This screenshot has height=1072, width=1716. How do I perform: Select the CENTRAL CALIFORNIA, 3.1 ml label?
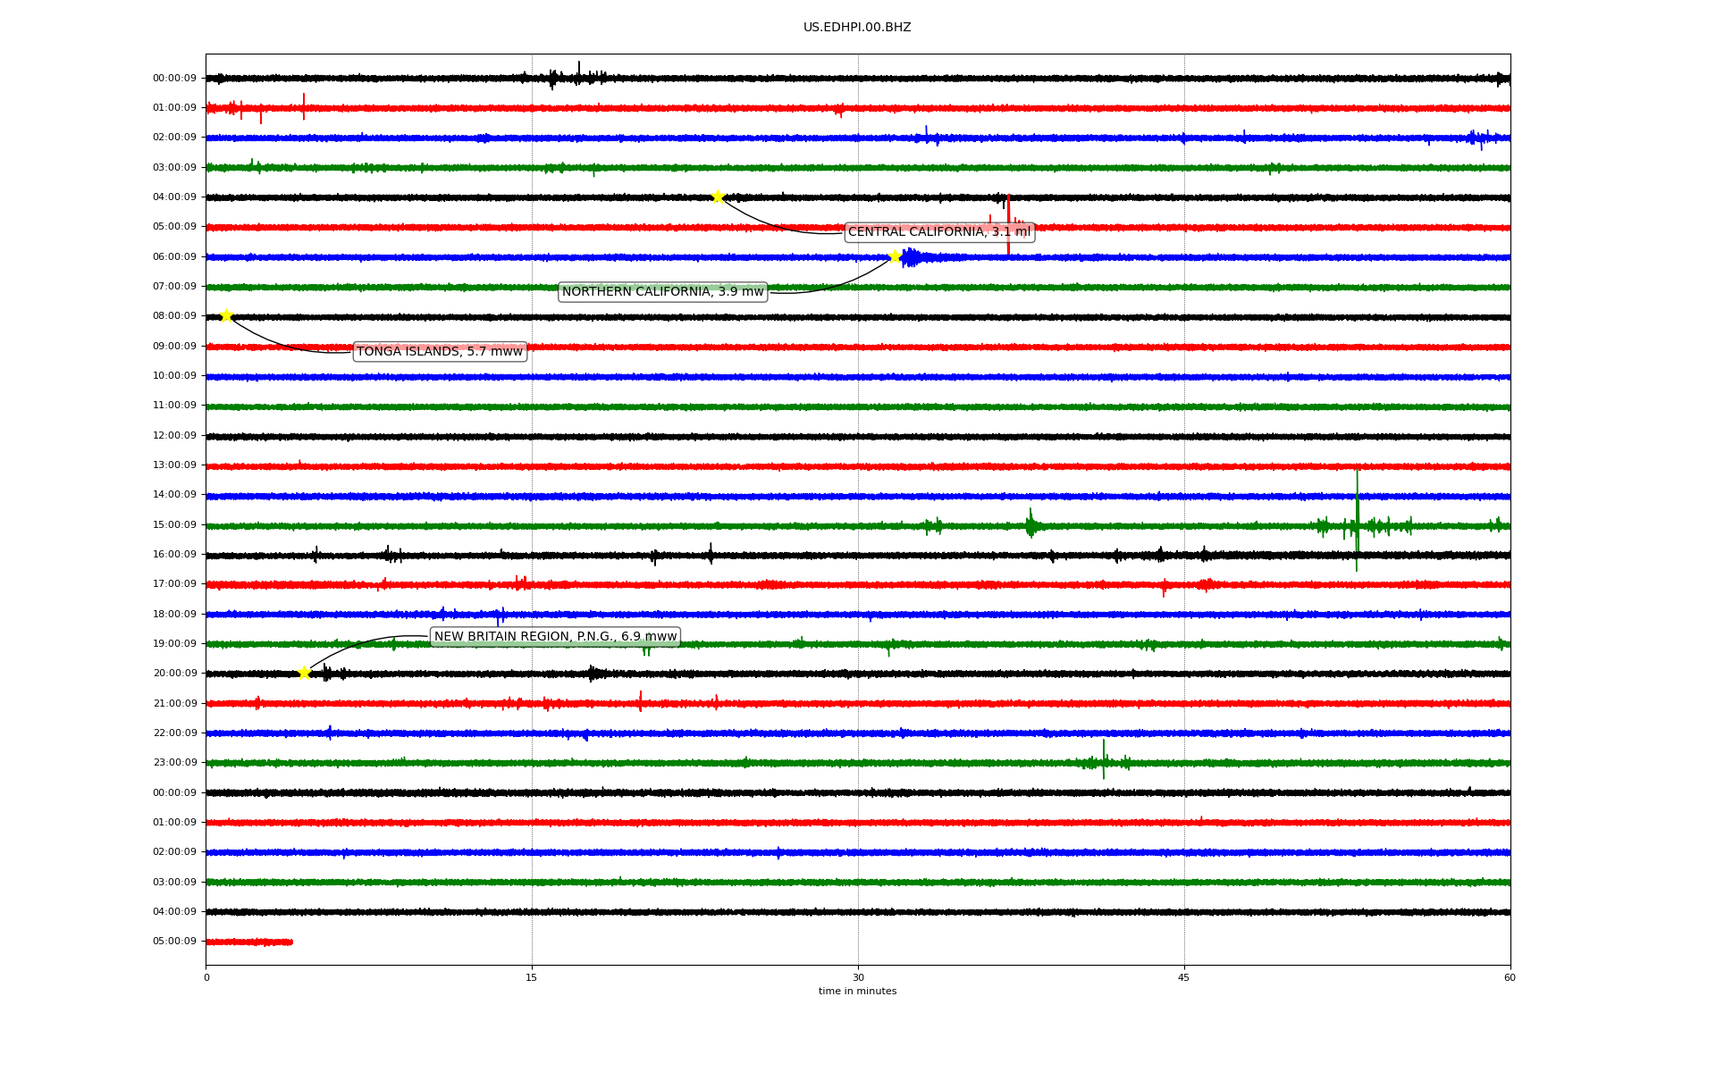point(938,232)
